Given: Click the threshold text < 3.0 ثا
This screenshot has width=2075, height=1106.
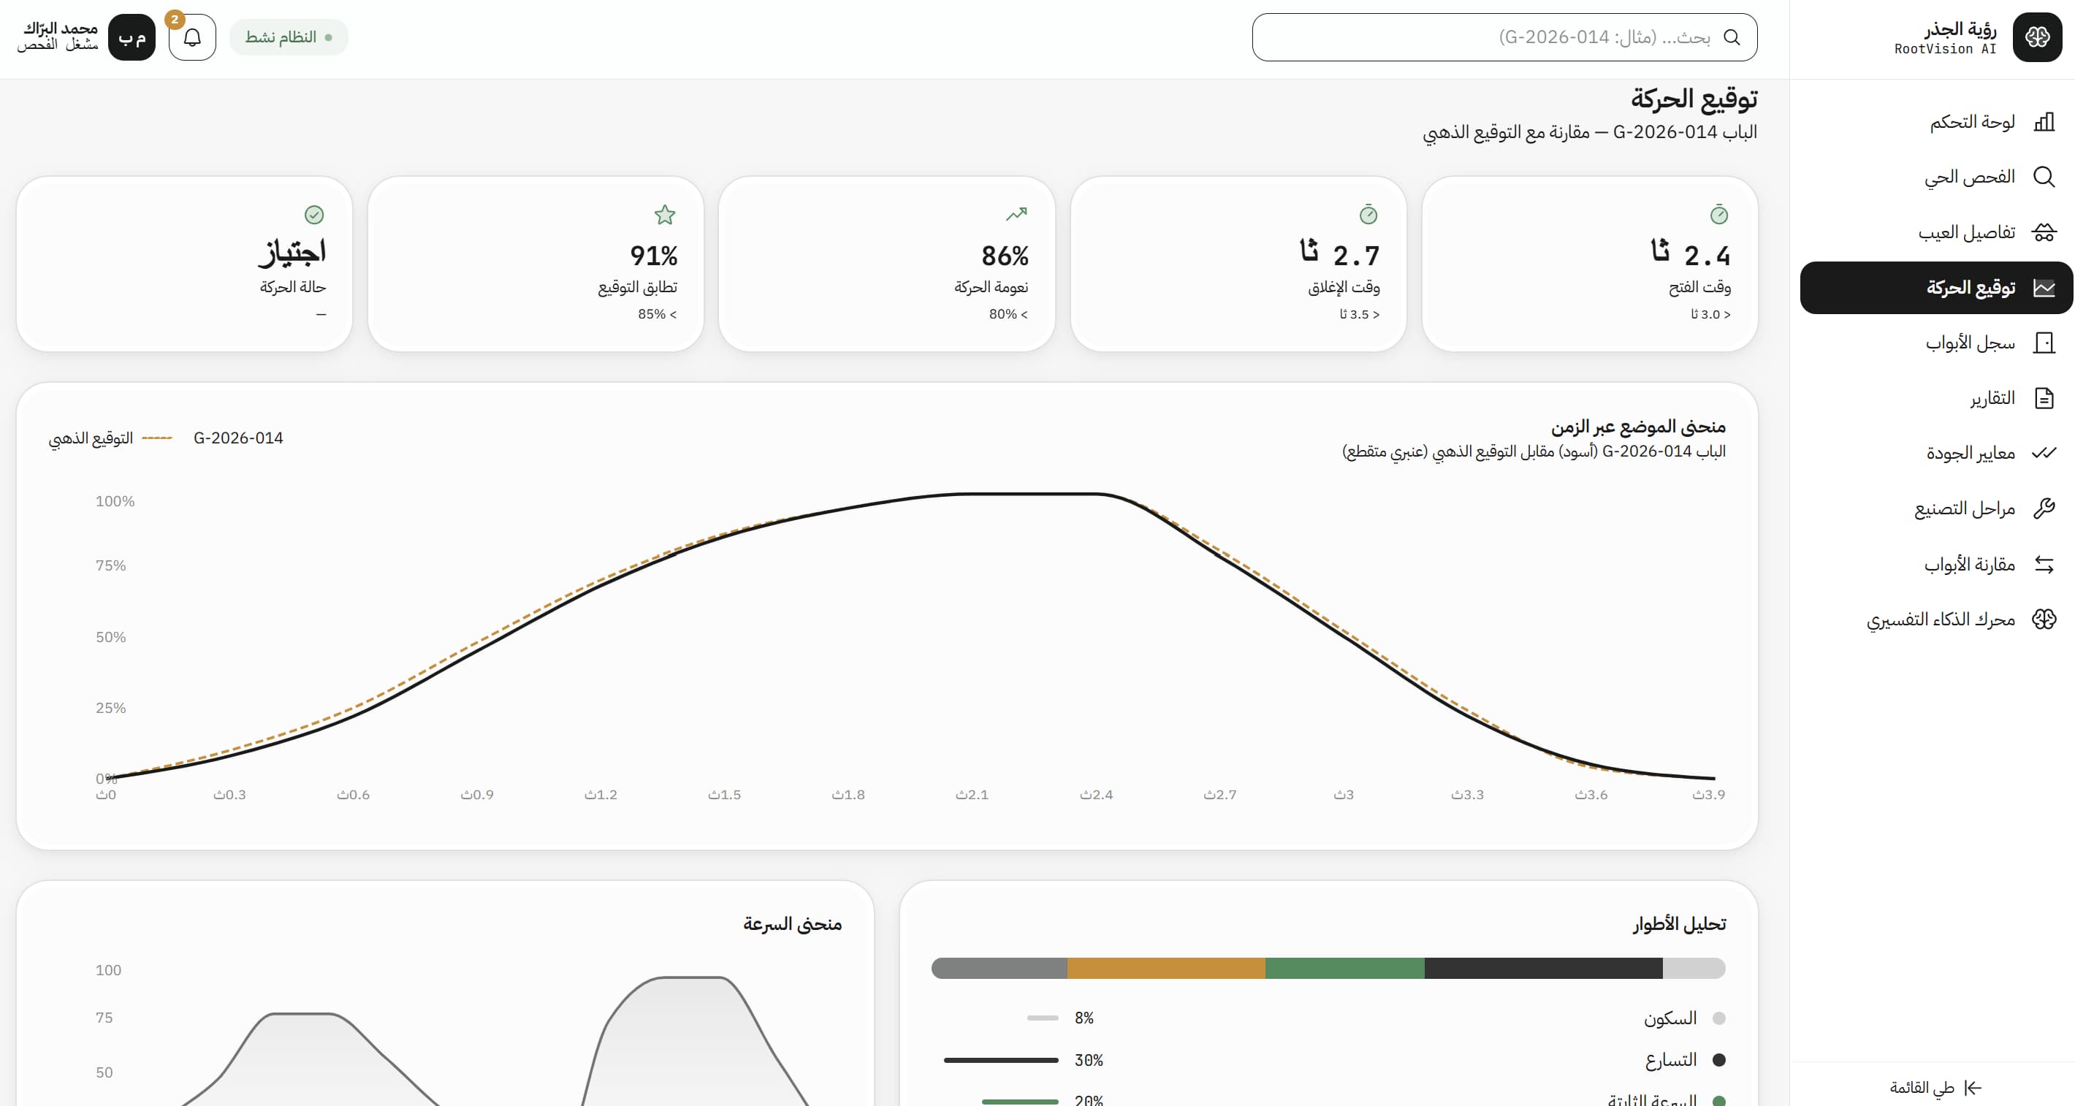Looking at the screenshot, I should pyautogui.click(x=1710, y=314).
